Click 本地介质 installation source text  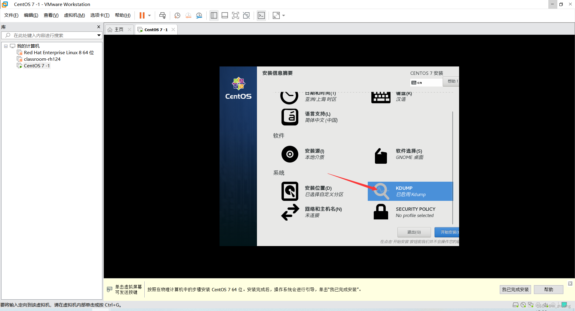tap(314, 157)
